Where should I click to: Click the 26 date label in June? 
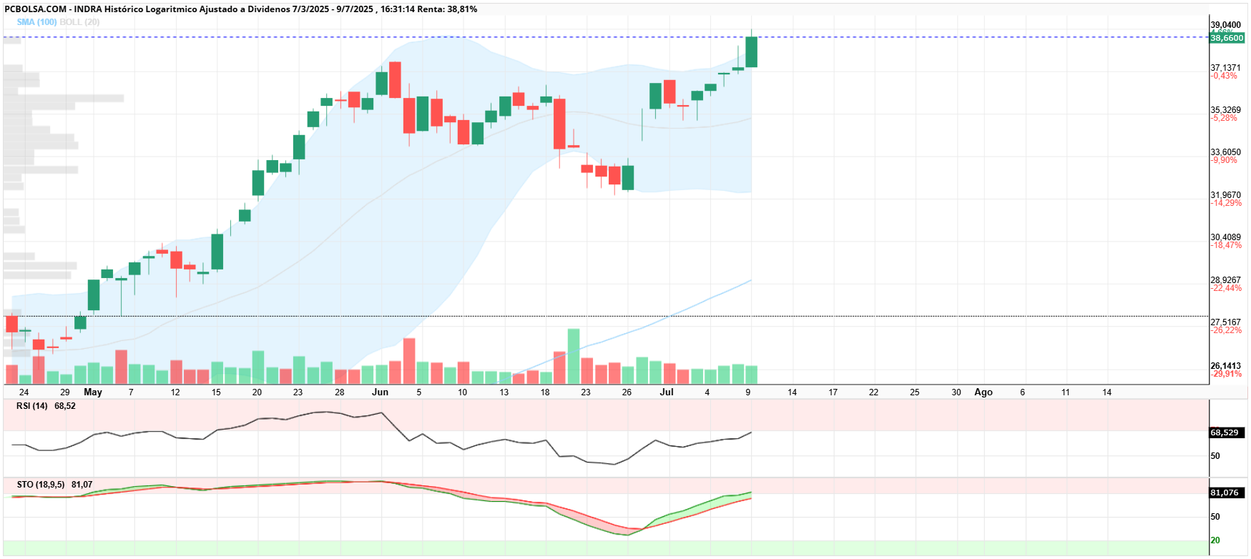(627, 392)
